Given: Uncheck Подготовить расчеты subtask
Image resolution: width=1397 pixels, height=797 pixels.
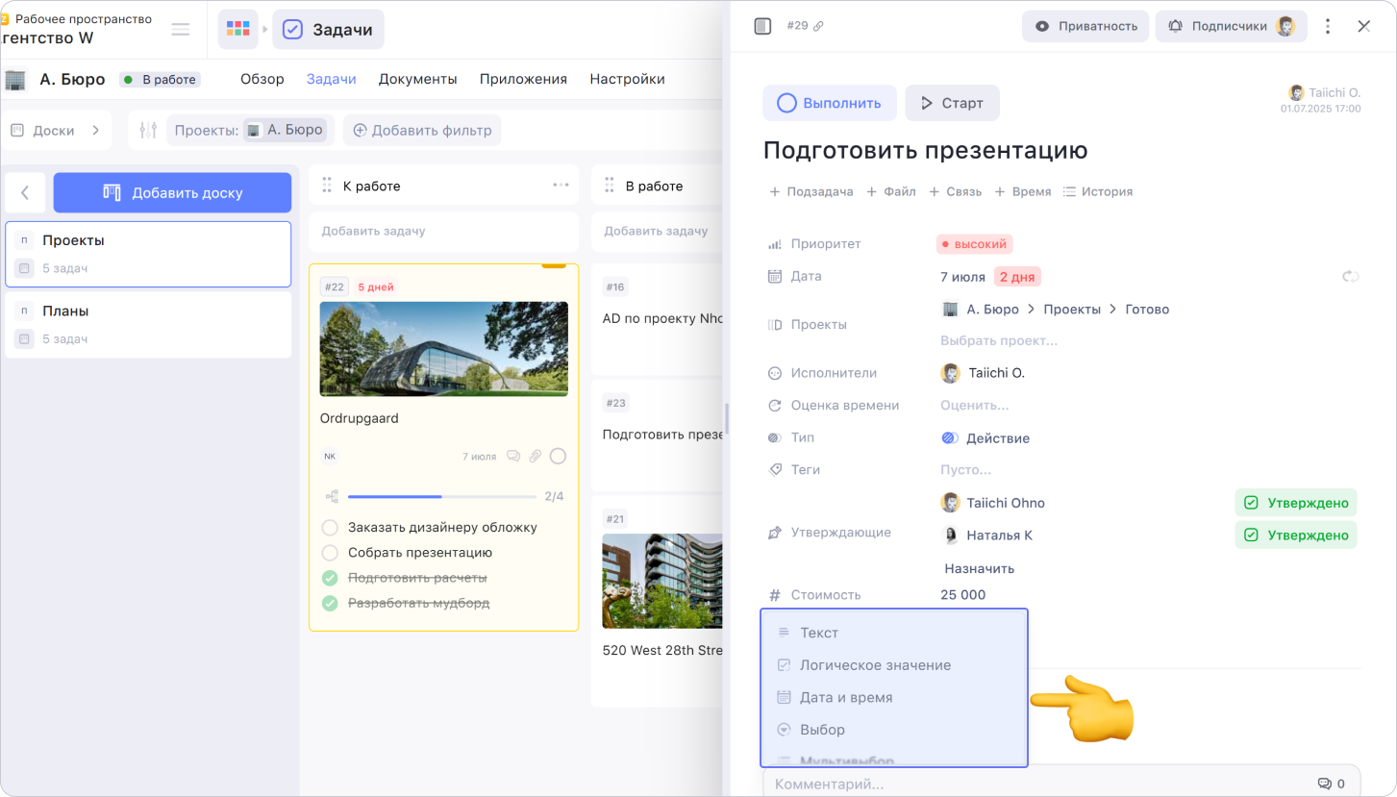Looking at the screenshot, I should coord(330,578).
